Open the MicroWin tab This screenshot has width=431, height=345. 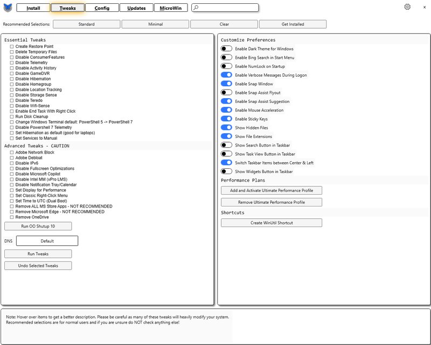click(170, 8)
